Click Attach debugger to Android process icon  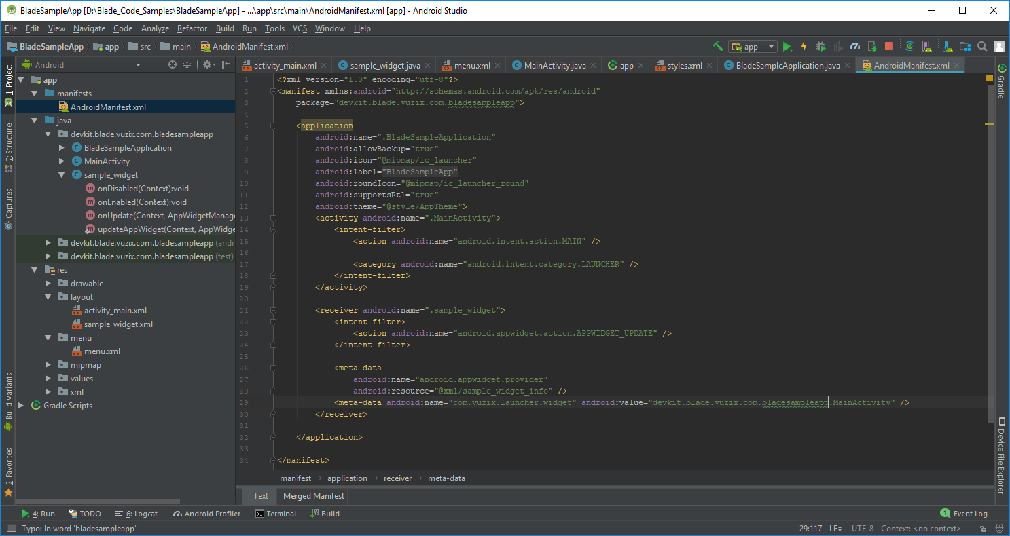872,47
